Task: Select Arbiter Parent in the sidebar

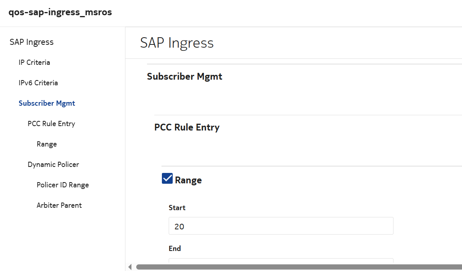Action: [59, 205]
